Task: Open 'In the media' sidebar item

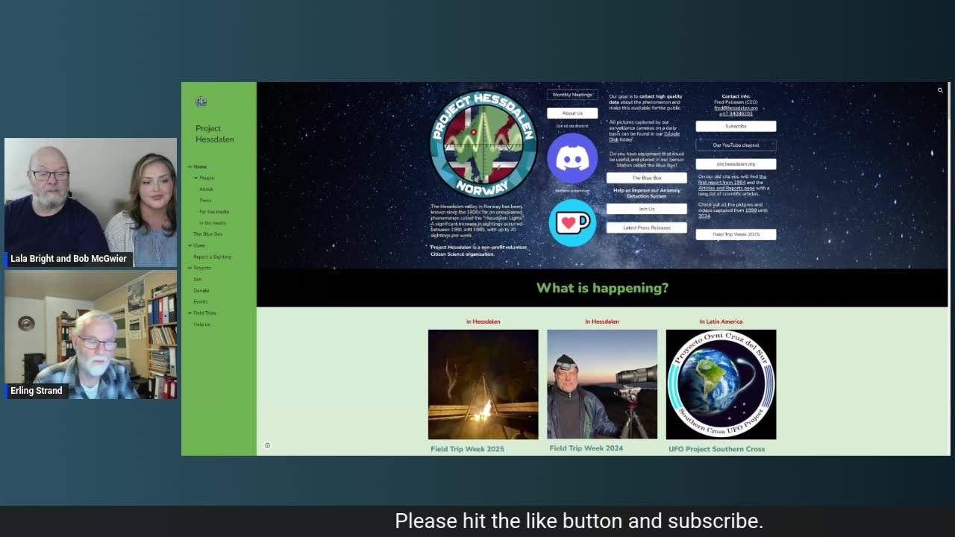Action: pyautogui.click(x=213, y=223)
